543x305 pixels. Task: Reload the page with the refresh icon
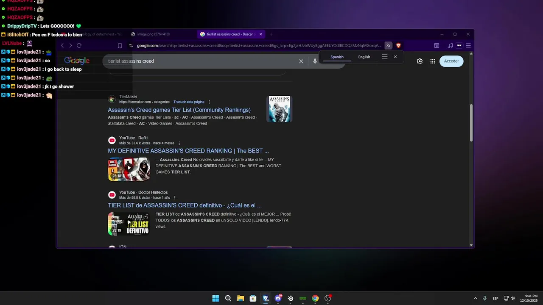coord(79,45)
